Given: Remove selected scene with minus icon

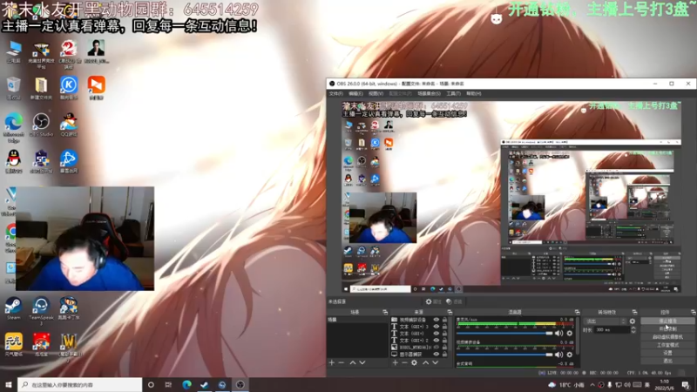Looking at the screenshot, I should pos(342,362).
